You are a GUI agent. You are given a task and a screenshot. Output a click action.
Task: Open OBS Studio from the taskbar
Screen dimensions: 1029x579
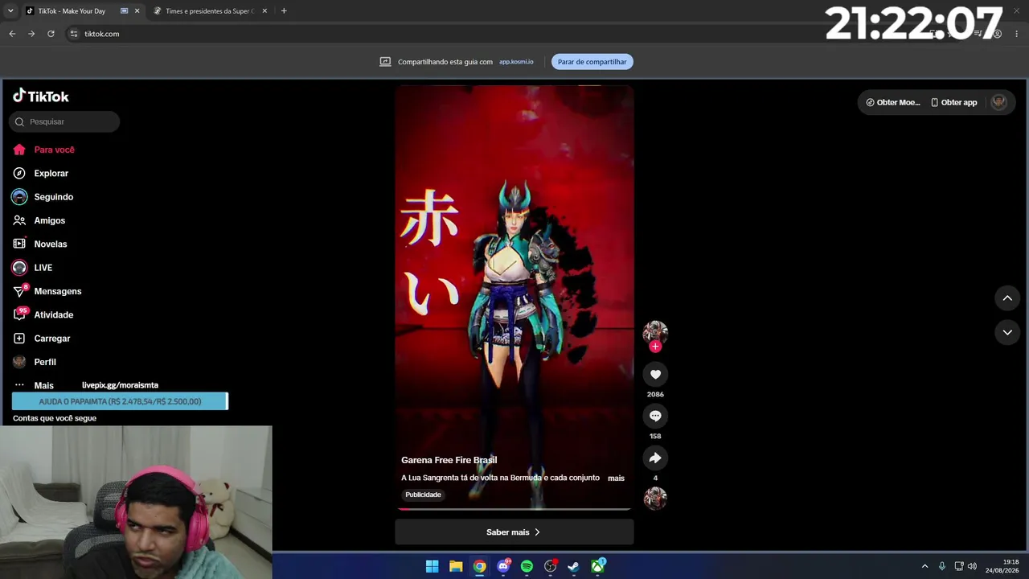pos(551,566)
